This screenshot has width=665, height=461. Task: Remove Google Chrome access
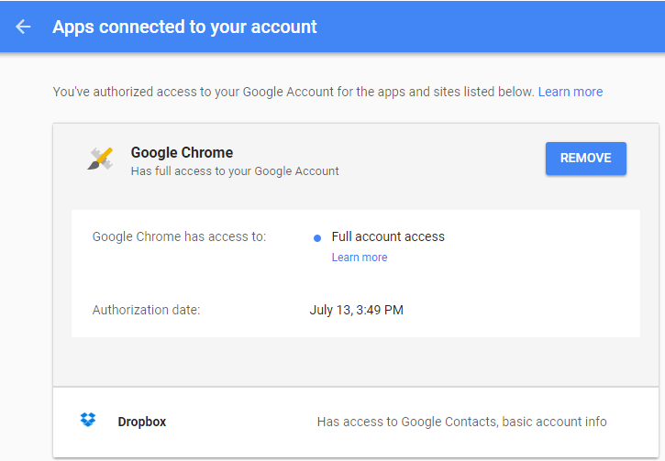(x=586, y=158)
